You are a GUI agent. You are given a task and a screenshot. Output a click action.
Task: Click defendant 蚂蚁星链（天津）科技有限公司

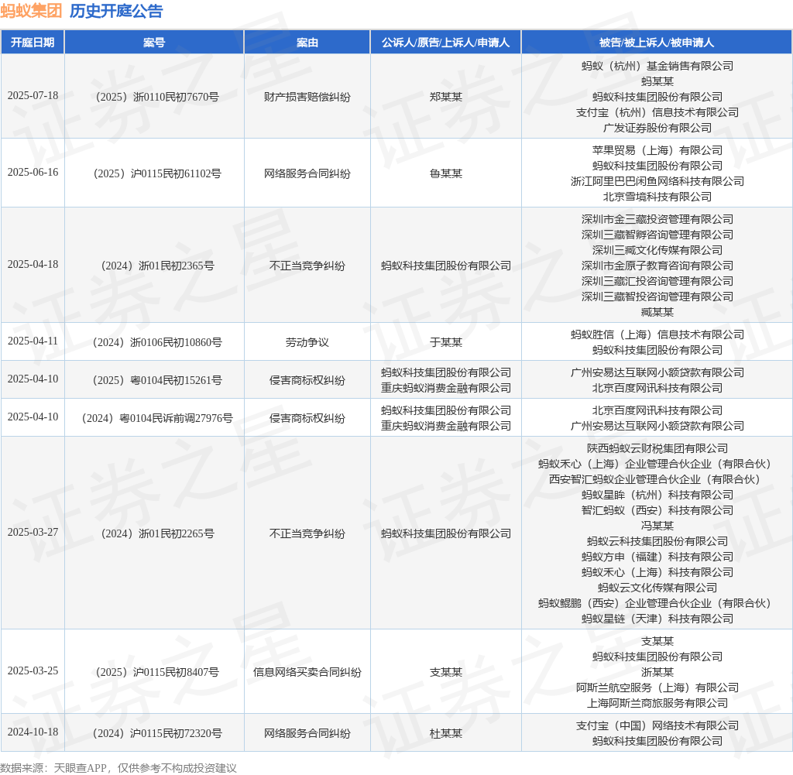click(657, 619)
